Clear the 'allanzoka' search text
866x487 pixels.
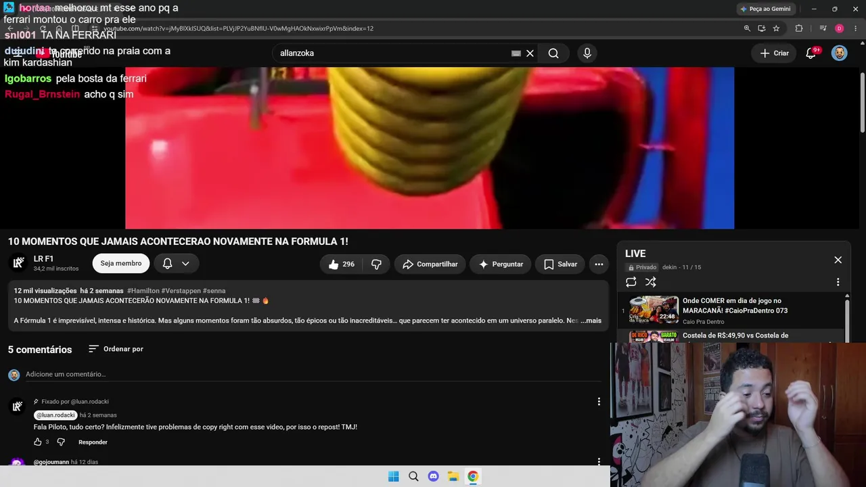(530, 53)
